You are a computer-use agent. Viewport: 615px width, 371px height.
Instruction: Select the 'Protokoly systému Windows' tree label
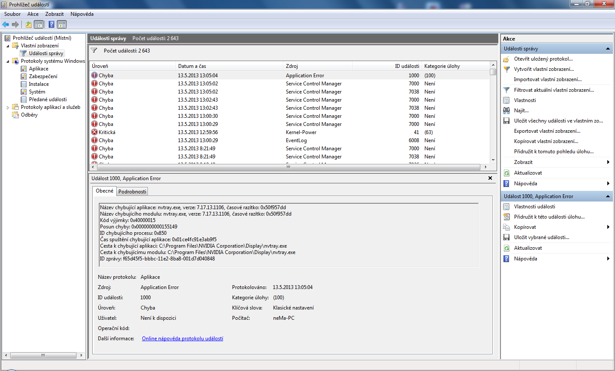(x=53, y=61)
